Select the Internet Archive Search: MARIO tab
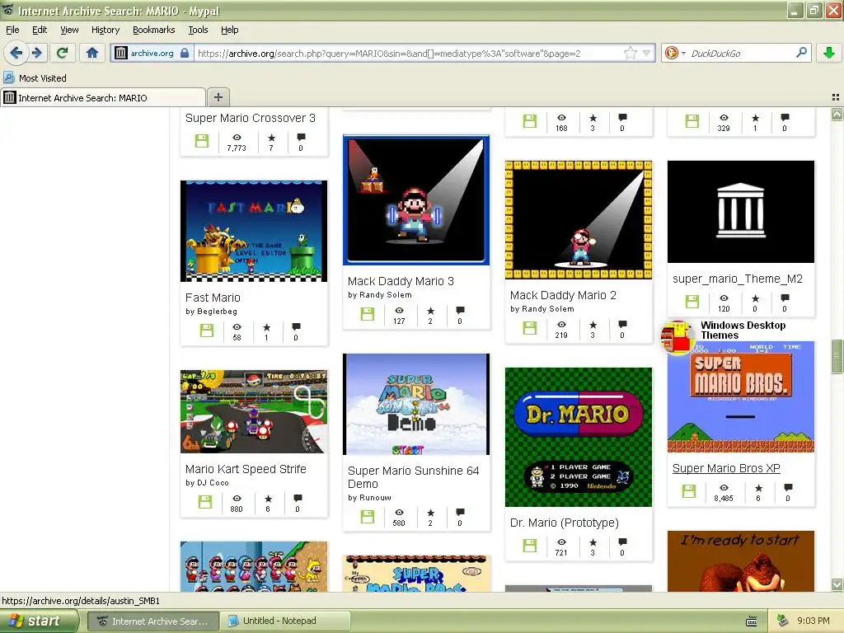 point(103,97)
